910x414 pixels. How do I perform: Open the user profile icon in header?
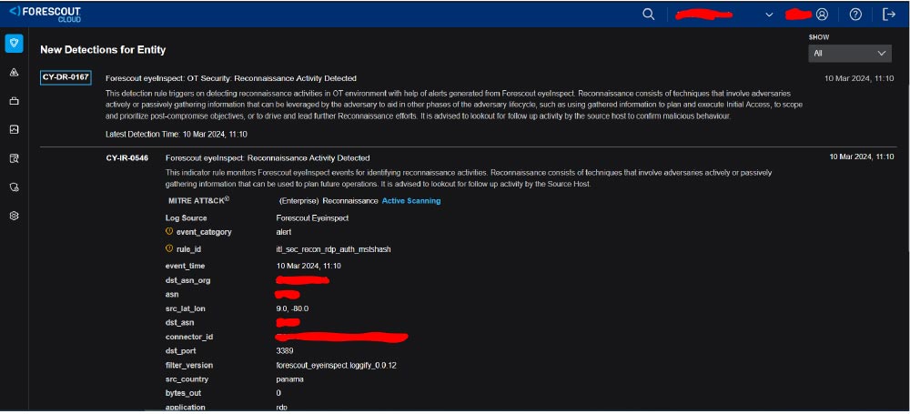[x=822, y=15]
